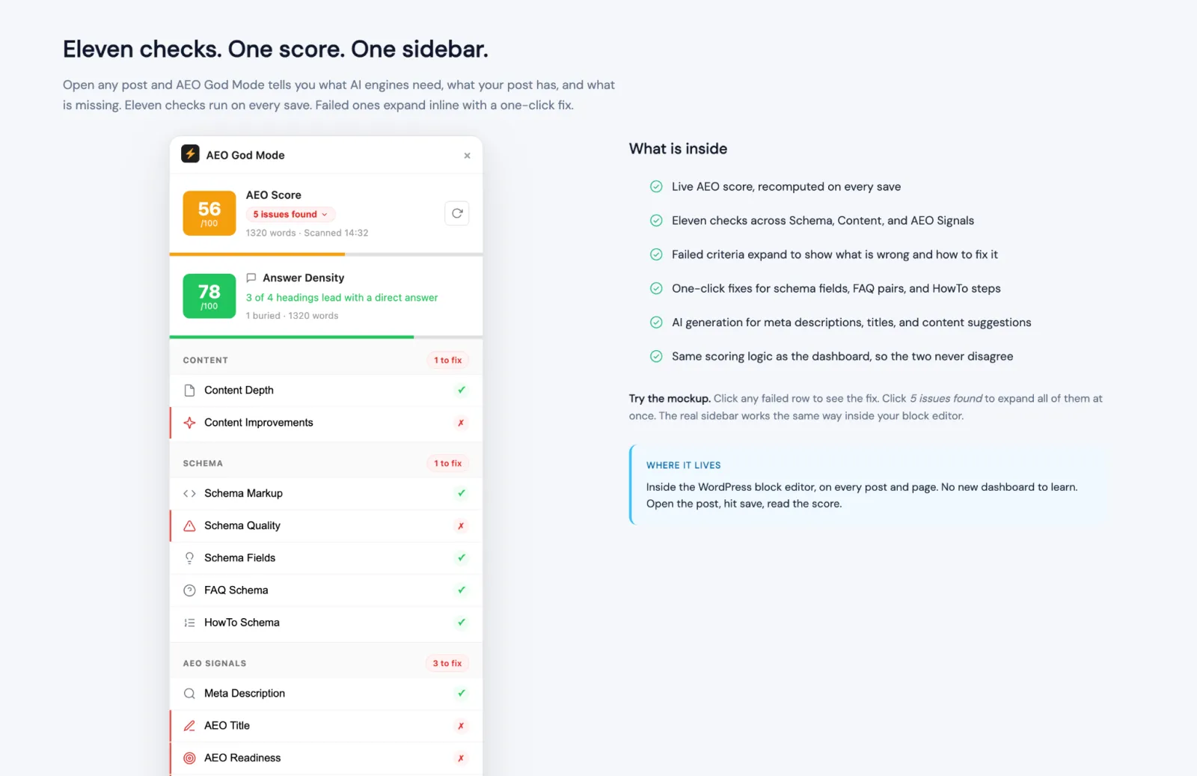Click the FAQ Schema question mark icon
This screenshot has height=776, width=1197.
tap(189, 590)
